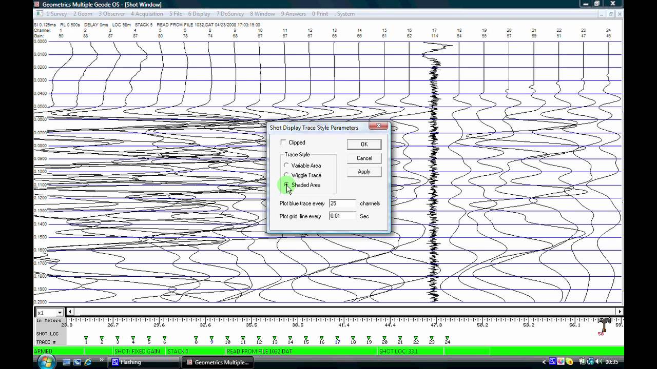The width and height of the screenshot is (657, 369).
Task: Show hidden system tray icons arrow
Action: (x=544, y=362)
